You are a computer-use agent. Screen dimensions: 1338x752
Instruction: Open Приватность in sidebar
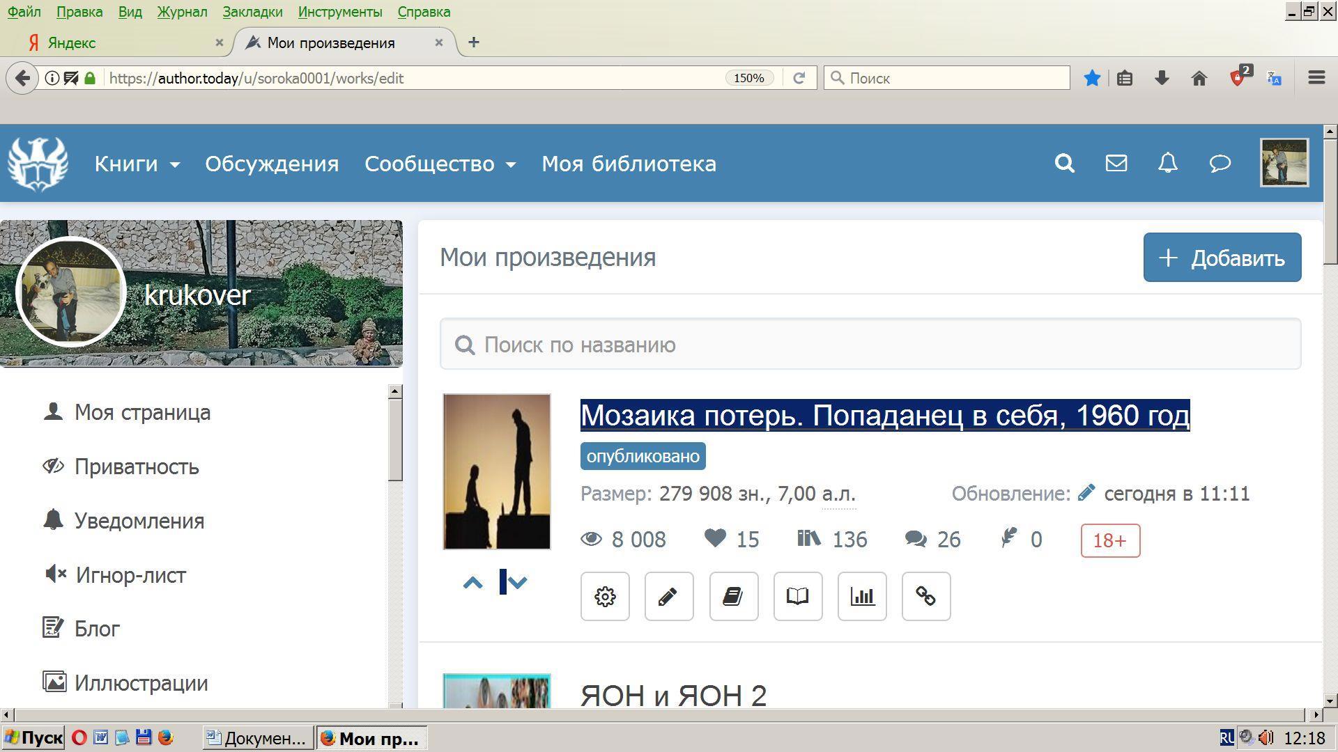137,467
